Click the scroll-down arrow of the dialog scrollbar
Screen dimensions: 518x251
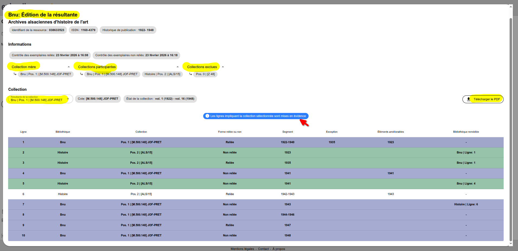point(511,243)
